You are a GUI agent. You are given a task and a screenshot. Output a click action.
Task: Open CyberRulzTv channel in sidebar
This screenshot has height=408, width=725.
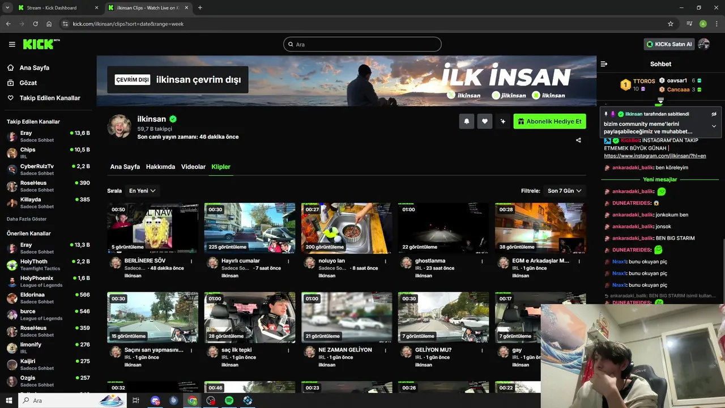click(48, 169)
